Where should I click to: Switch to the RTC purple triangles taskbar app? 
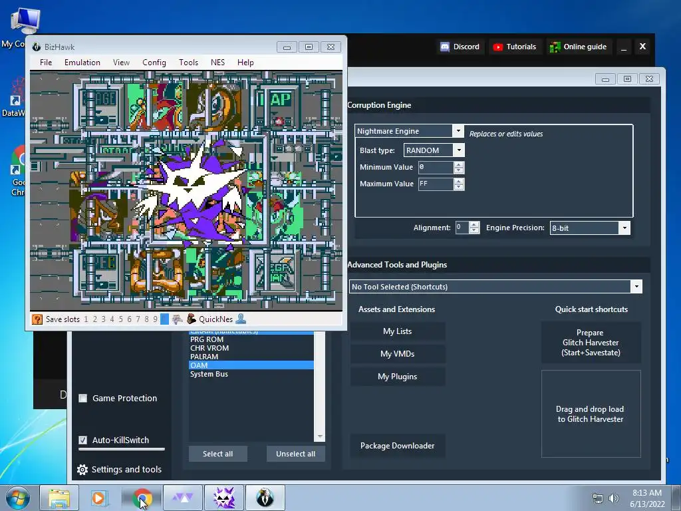[x=183, y=498]
